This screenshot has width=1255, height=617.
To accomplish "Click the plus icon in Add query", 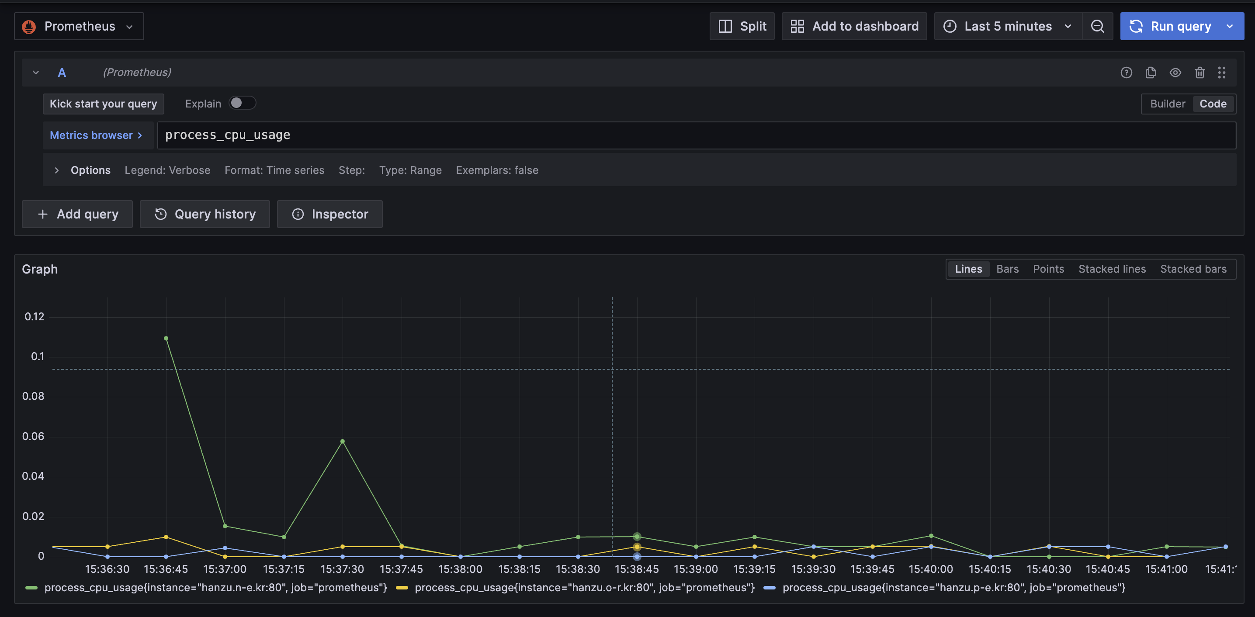I will (43, 214).
